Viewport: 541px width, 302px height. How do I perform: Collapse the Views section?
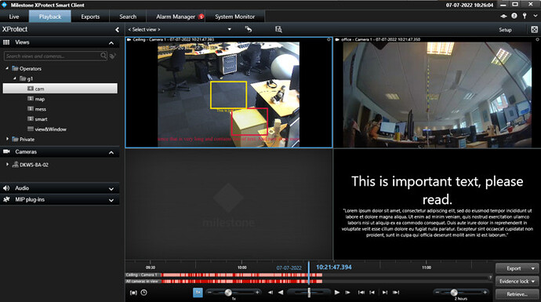[x=111, y=43]
